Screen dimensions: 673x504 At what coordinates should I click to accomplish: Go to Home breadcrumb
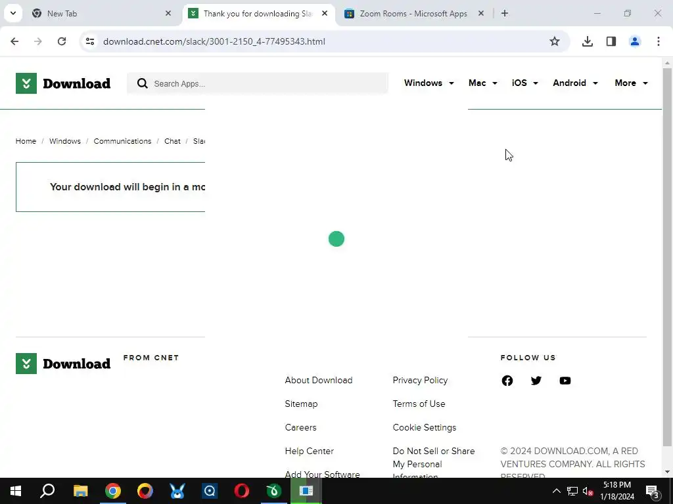pyautogui.click(x=26, y=142)
